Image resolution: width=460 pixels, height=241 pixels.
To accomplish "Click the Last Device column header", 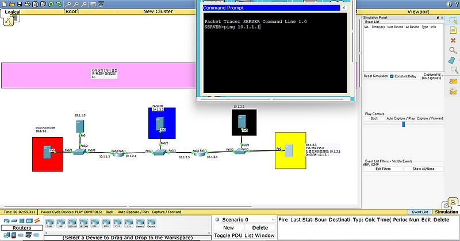I will (395, 27).
